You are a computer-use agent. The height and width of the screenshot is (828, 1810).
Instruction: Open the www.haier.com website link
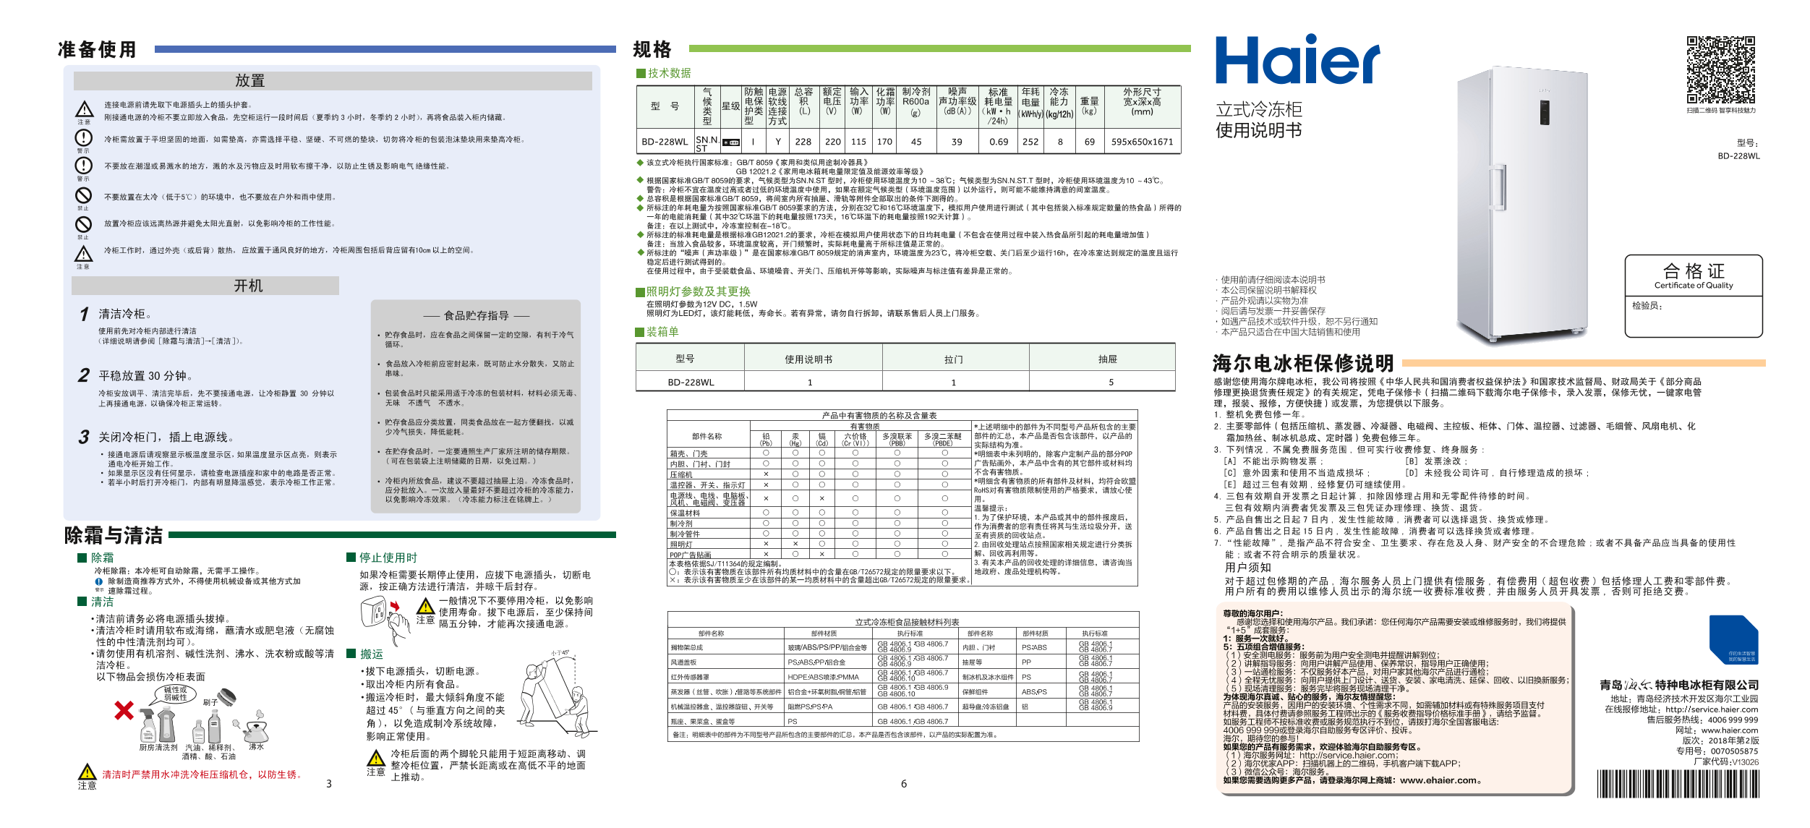[x=1730, y=730]
